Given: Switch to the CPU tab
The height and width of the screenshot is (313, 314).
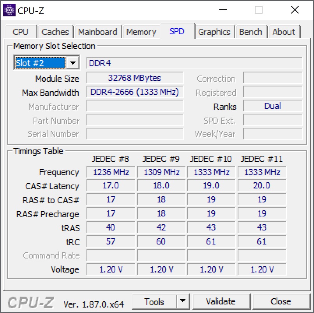Looking at the screenshot, I should [x=21, y=32].
